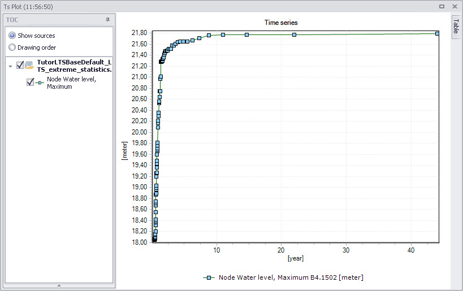Click the collapse arrow at TOC panel bottom
This screenshot has height=291, width=463.
[59, 285]
